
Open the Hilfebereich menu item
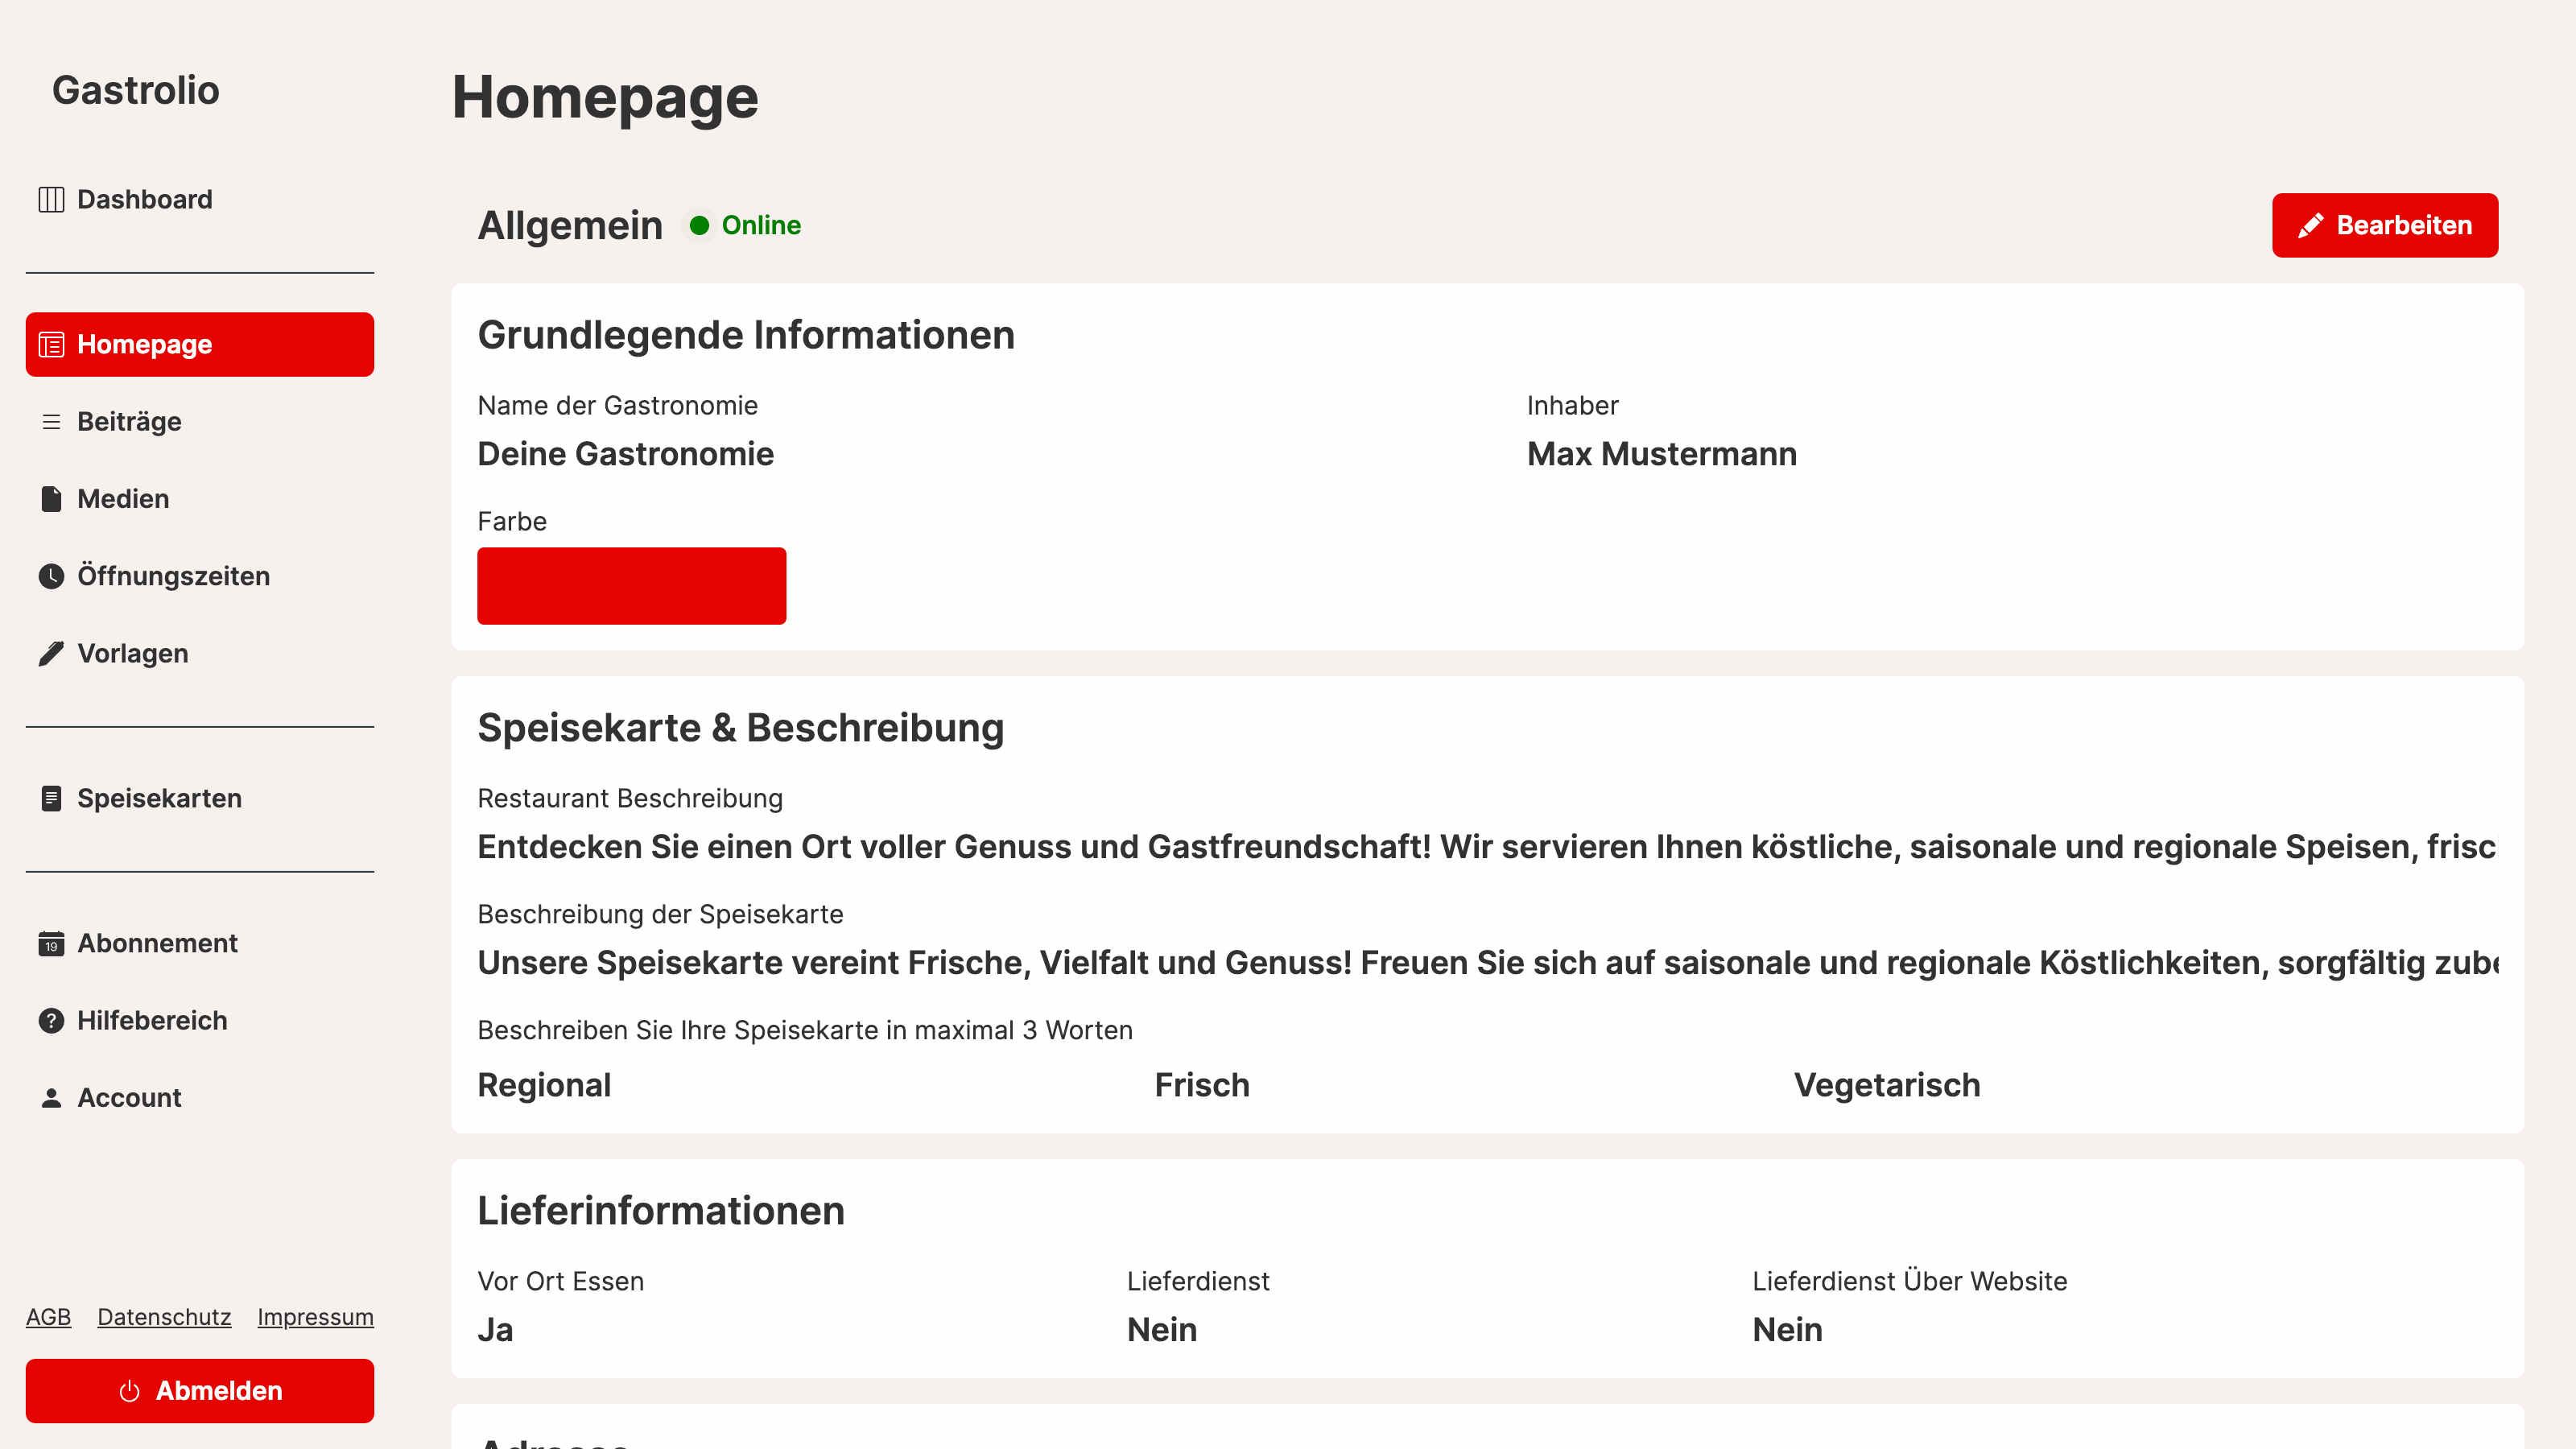pos(152,1019)
